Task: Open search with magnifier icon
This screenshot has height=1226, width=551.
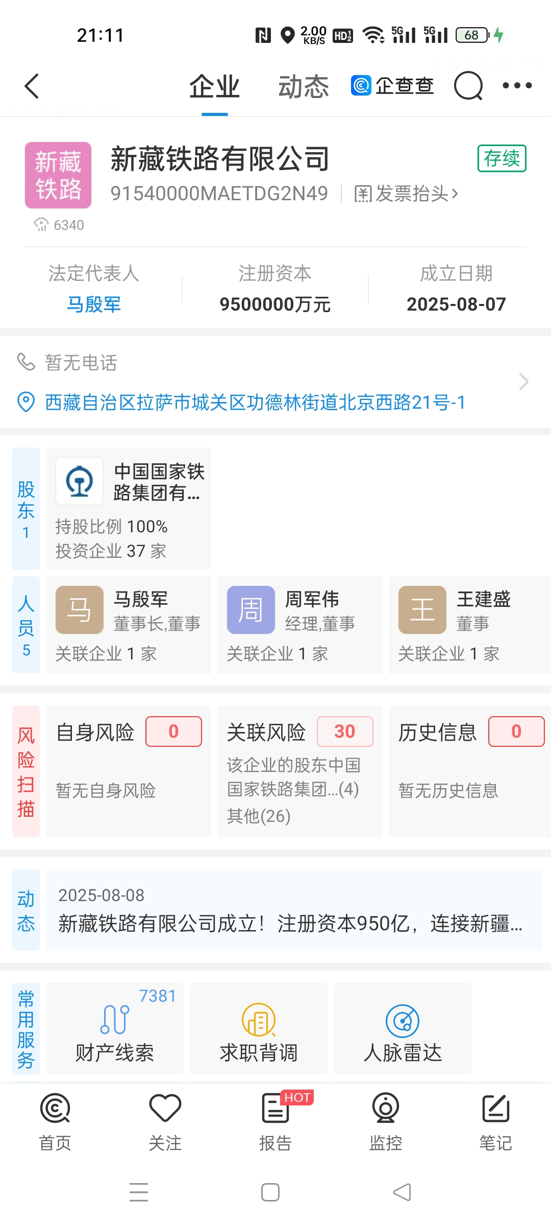Action: (468, 86)
